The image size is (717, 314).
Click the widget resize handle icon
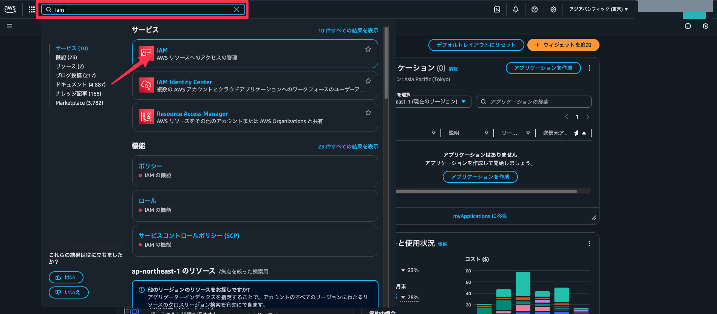pyautogui.click(x=594, y=218)
